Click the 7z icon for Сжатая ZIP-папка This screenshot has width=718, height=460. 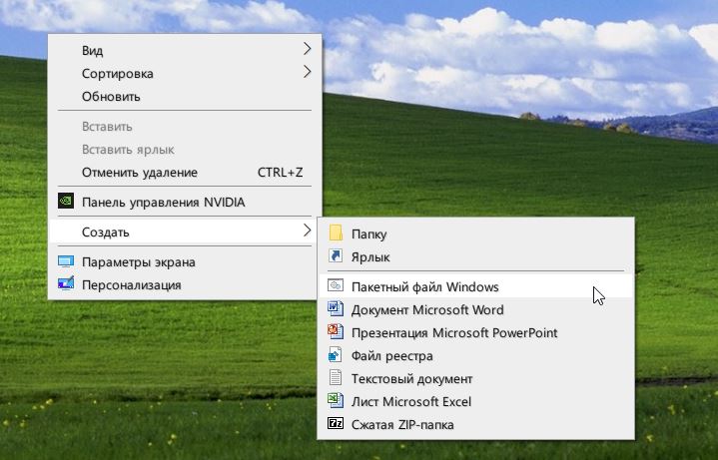336,423
